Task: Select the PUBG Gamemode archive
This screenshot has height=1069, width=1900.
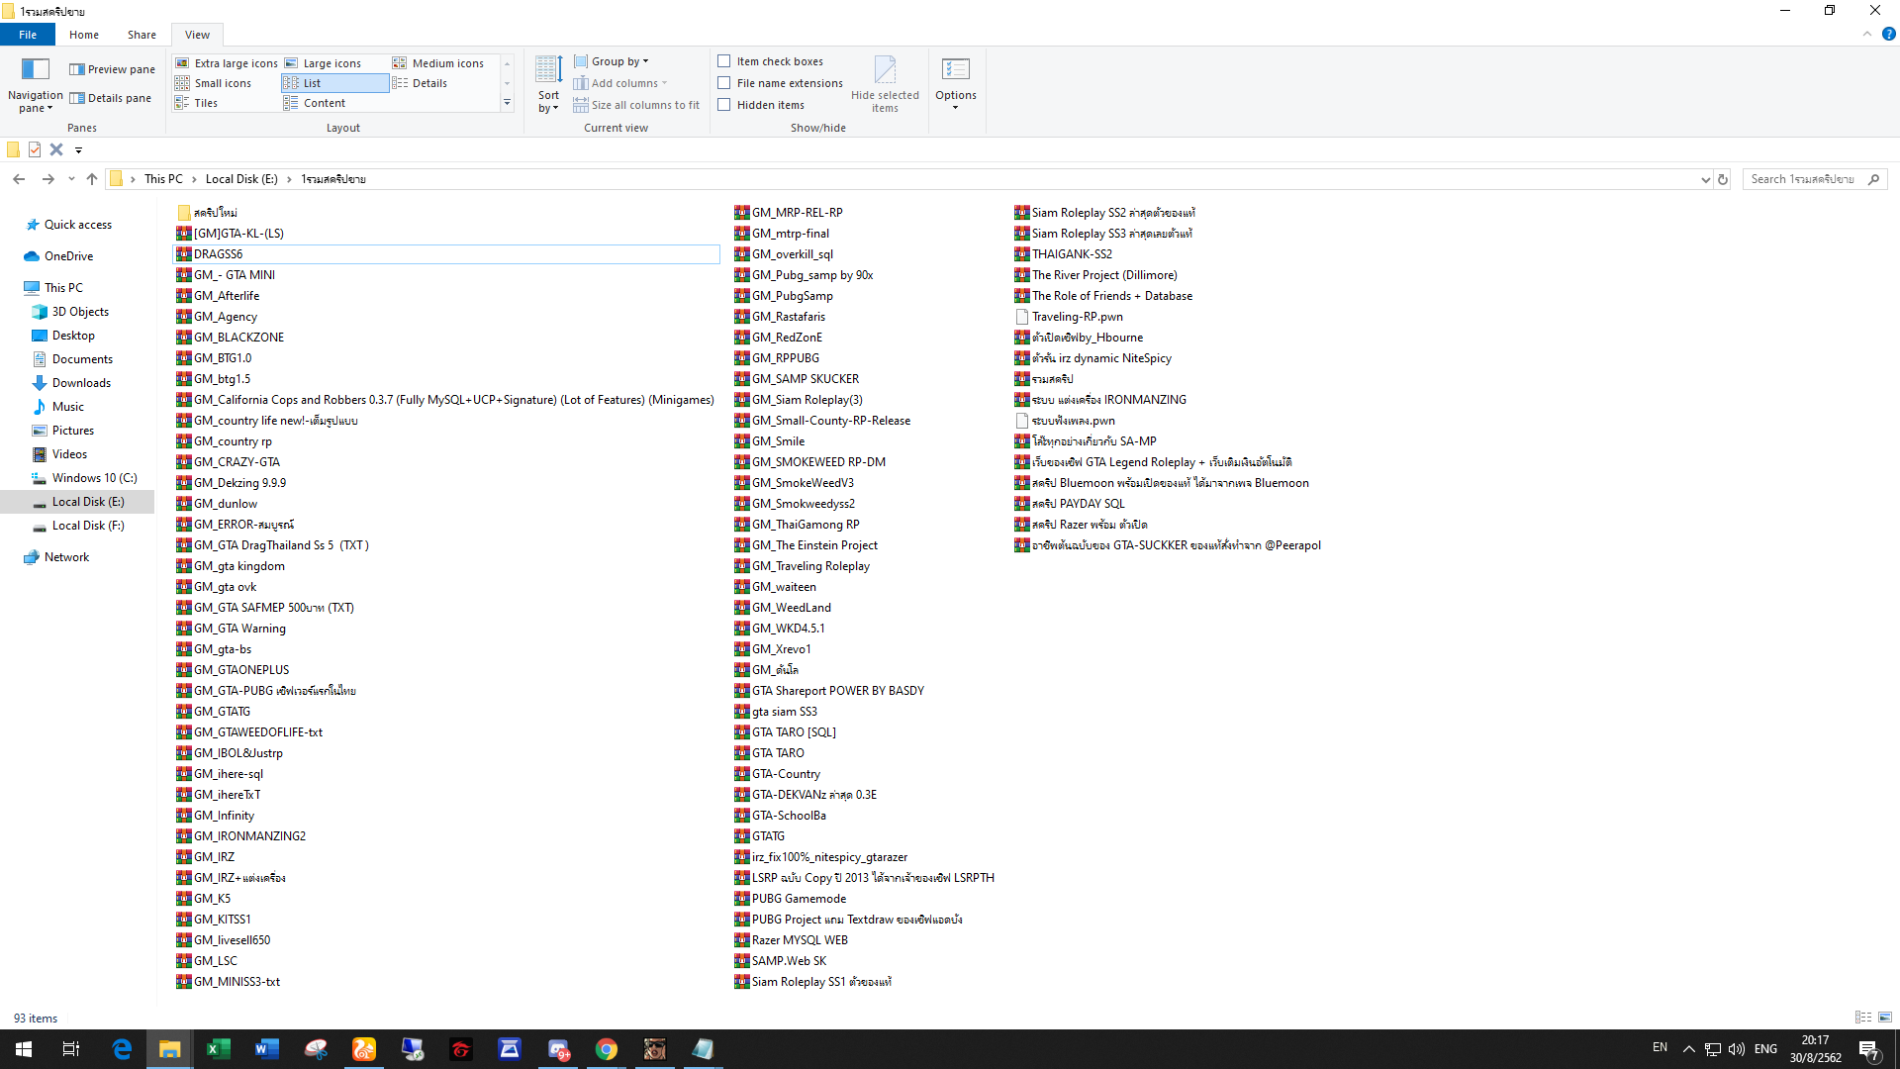Action: (x=799, y=899)
